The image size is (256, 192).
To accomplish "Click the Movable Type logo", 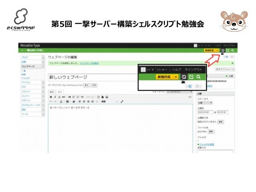I will [30, 45].
